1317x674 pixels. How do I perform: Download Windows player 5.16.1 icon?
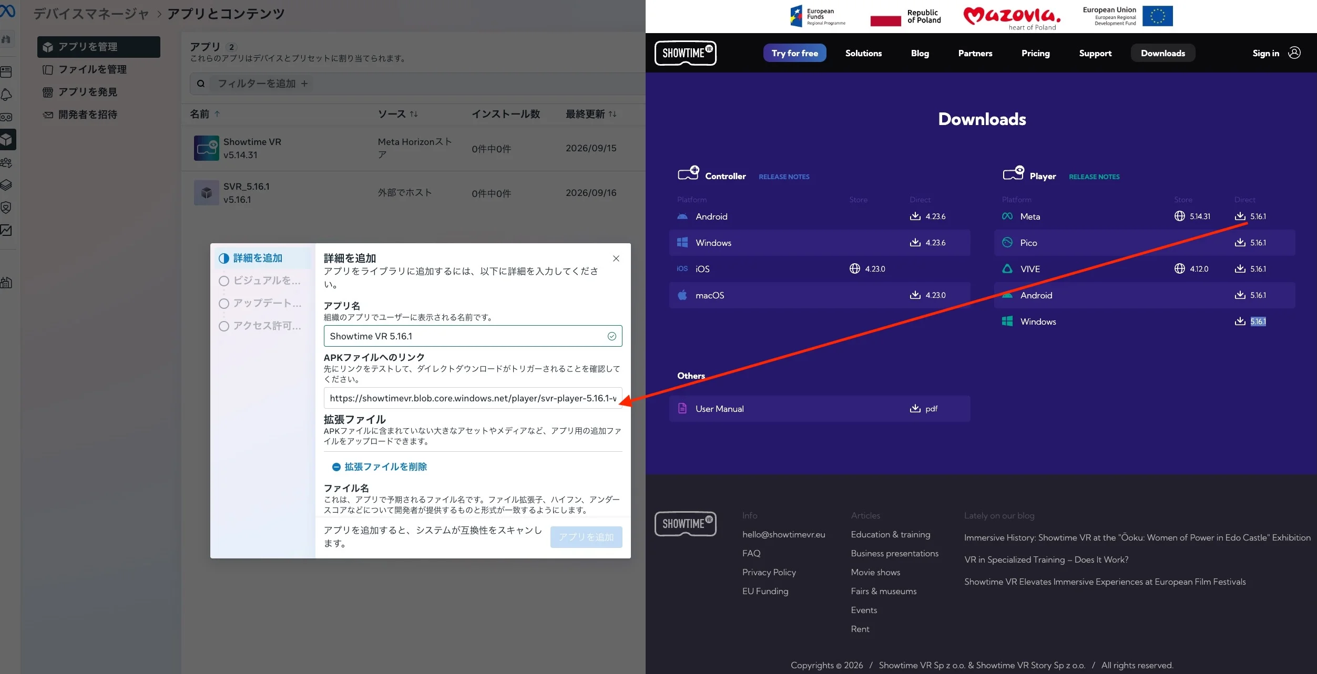point(1240,321)
